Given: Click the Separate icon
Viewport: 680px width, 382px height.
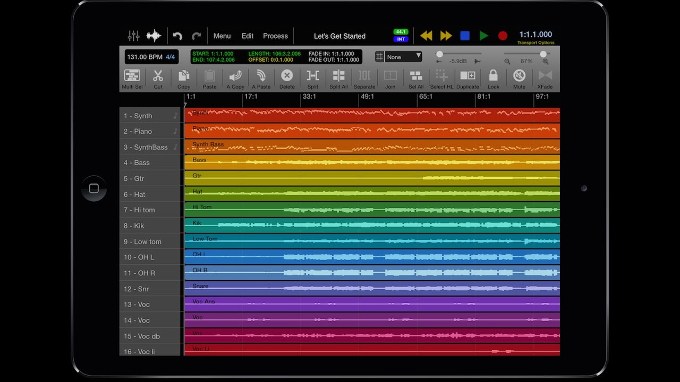Looking at the screenshot, I should (364, 79).
